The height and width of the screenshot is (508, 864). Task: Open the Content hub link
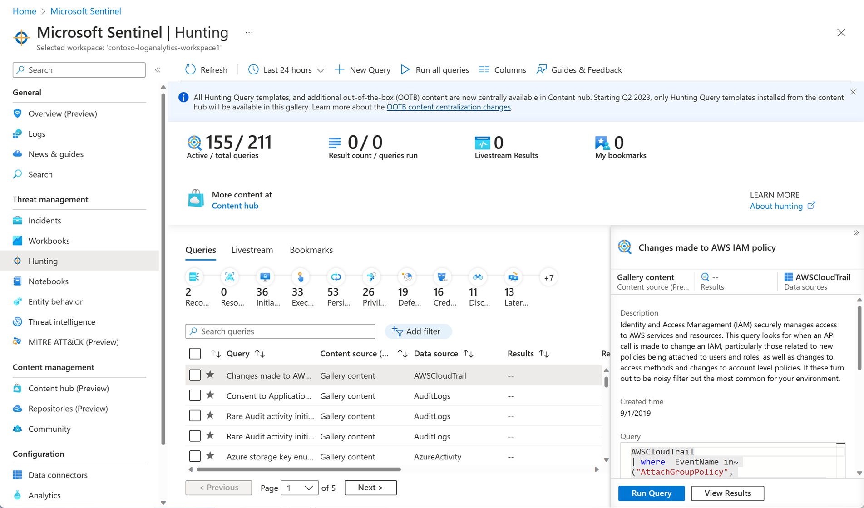(x=235, y=206)
